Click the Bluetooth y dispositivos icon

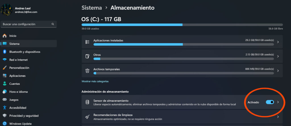(5, 52)
